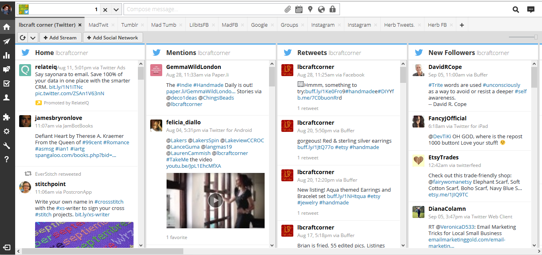Screen dimensions: 542x255
Task: Clear selected profiles with the X button
Action: pos(105,10)
